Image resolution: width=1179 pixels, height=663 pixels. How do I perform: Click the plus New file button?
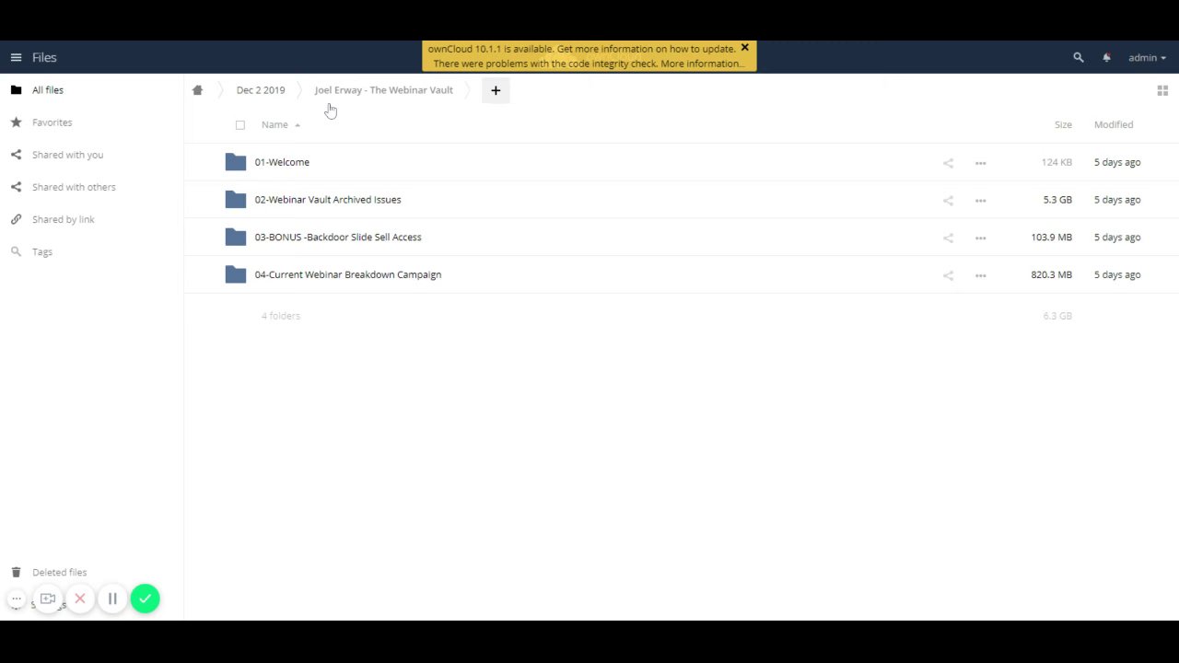pos(496,90)
